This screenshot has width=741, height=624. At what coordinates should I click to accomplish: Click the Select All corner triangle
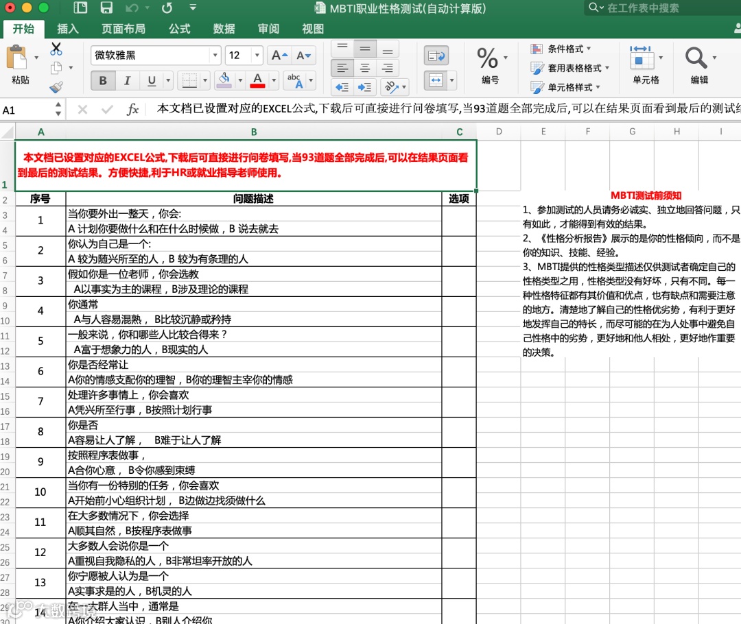click(8, 132)
